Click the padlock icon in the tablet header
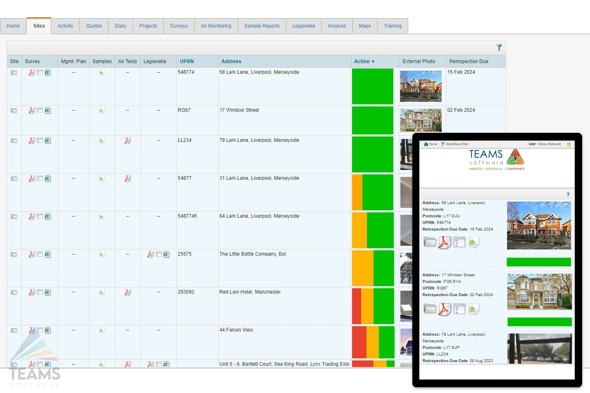The height and width of the screenshot is (393, 590). [569, 144]
